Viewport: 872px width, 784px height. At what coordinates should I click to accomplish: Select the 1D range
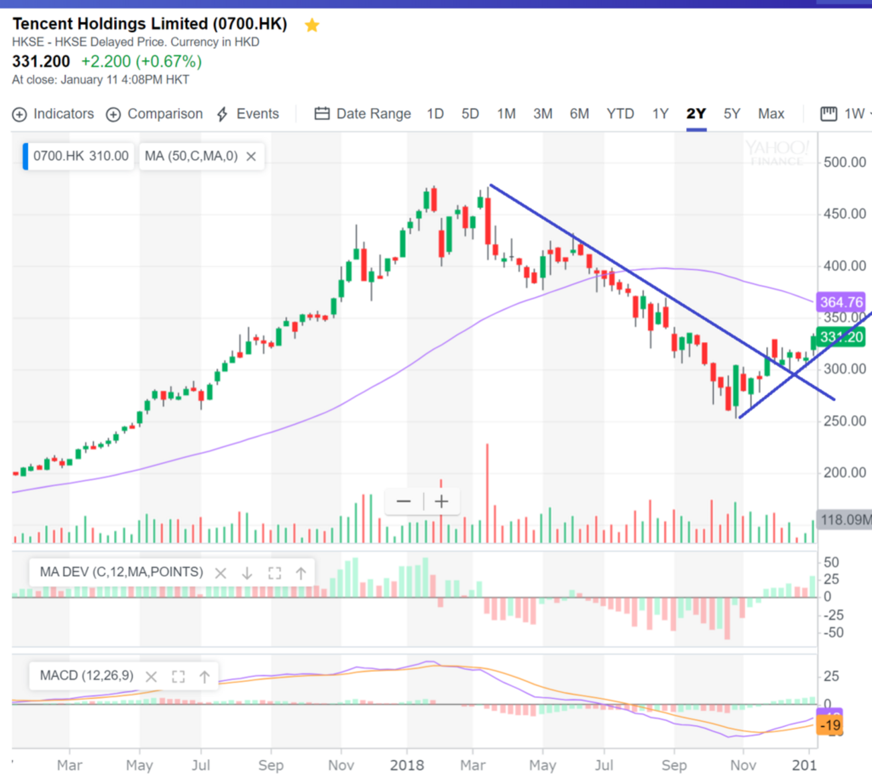(435, 114)
